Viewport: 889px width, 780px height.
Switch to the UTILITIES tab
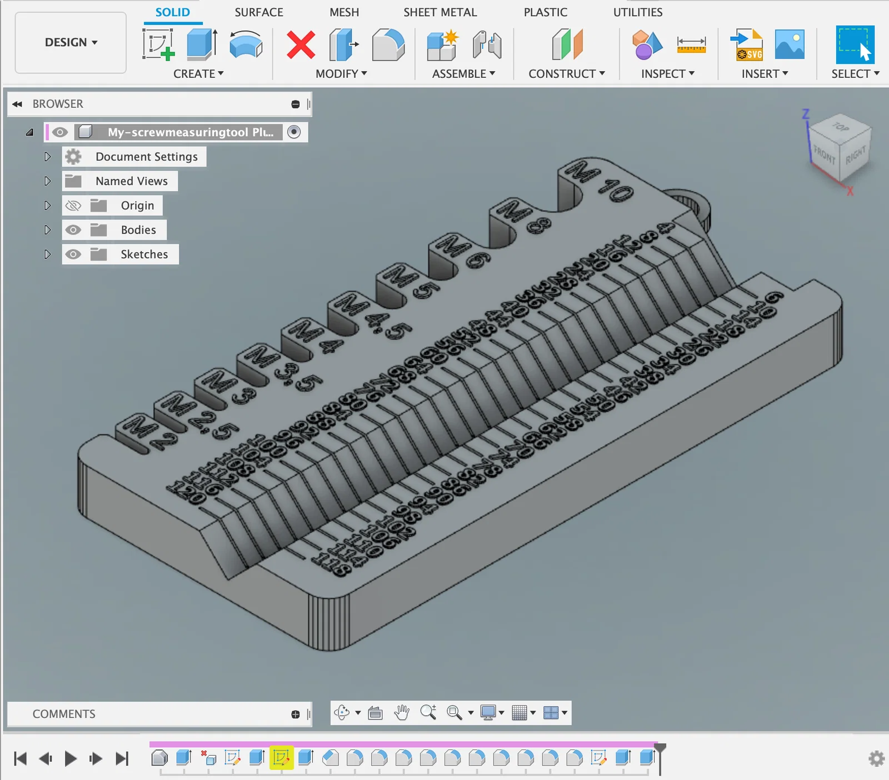638,12
